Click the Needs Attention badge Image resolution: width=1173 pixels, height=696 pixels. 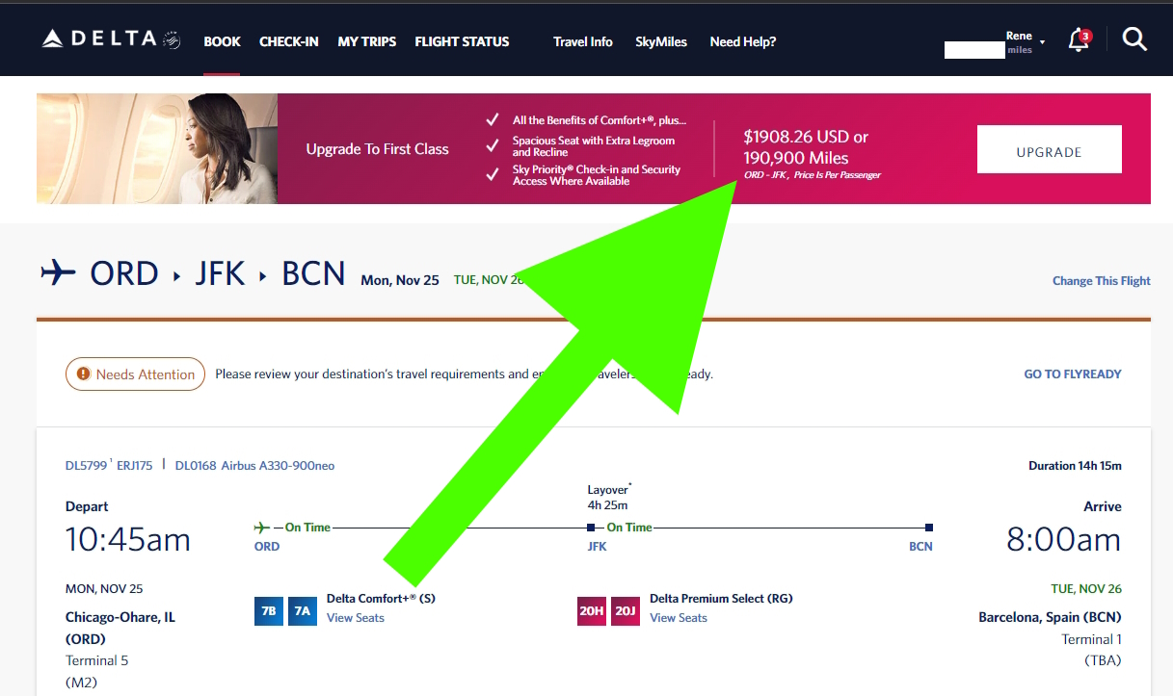[x=135, y=374]
